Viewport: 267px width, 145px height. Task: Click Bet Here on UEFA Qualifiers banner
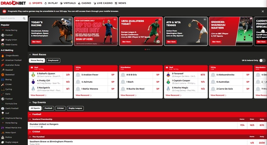[126, 42]
